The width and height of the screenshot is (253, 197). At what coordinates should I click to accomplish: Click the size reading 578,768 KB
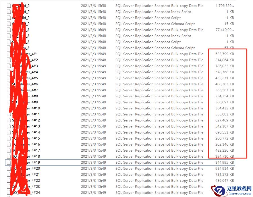[x=225, y=72]
